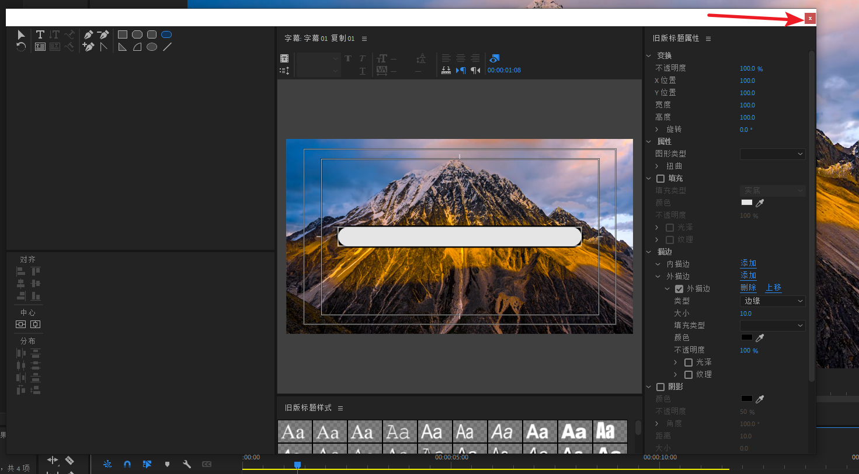The width and height of the screenshot is (859, 474).
Task: Select the horizontal Type tool
Action: [40, 35]
